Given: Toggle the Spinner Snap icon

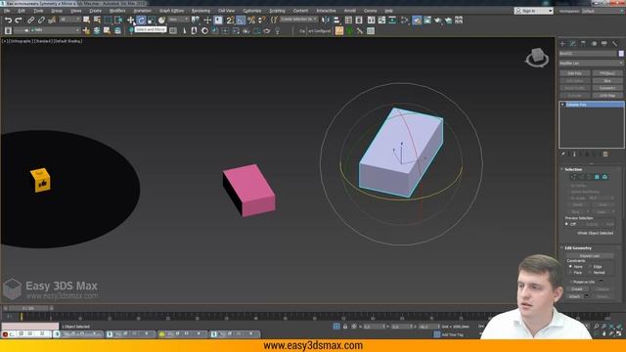Looking at the screenshot, I should click(x=261, y=20).
